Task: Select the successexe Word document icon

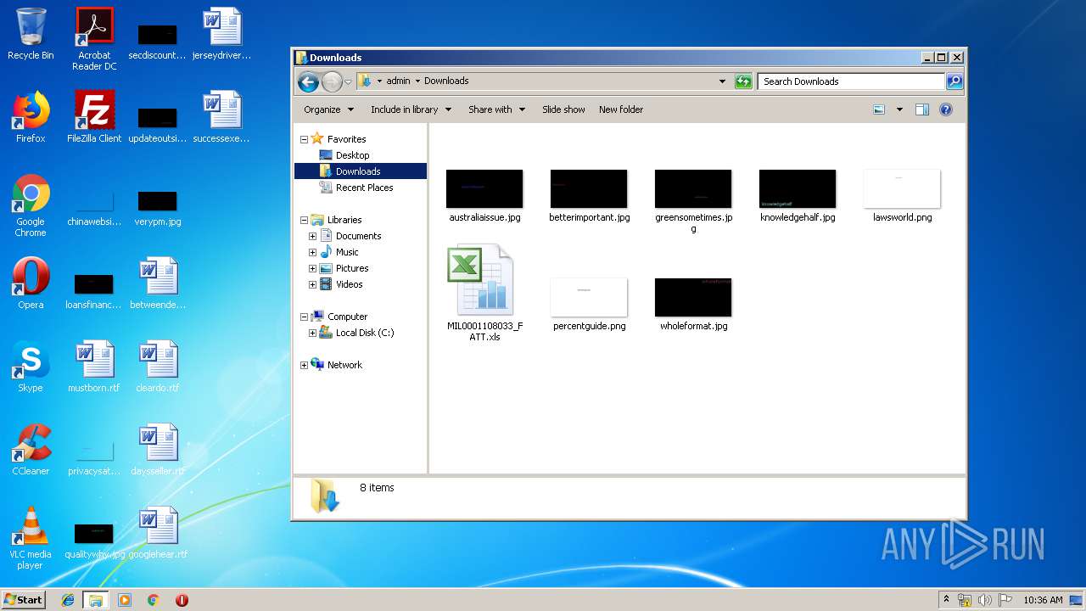Action: [x=222, y=117]
